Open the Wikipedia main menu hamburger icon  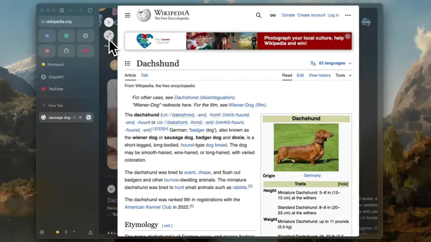point(128,15)
